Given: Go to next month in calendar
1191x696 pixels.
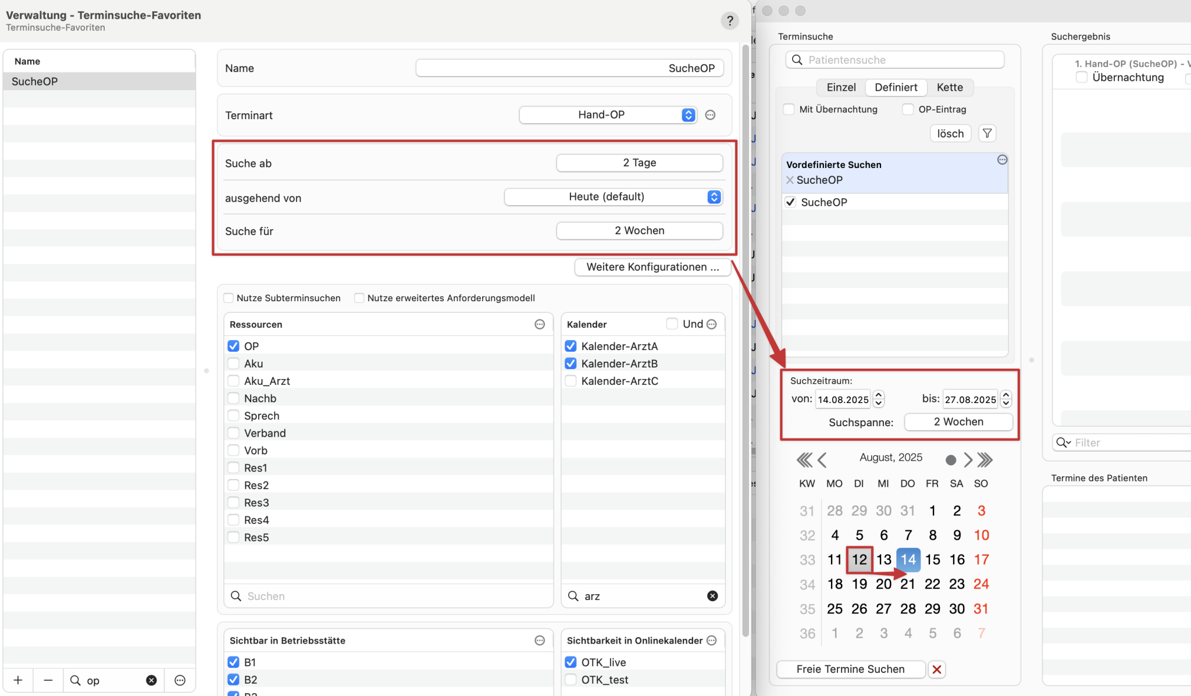Looking at the screenshot, I should point(968,460).
